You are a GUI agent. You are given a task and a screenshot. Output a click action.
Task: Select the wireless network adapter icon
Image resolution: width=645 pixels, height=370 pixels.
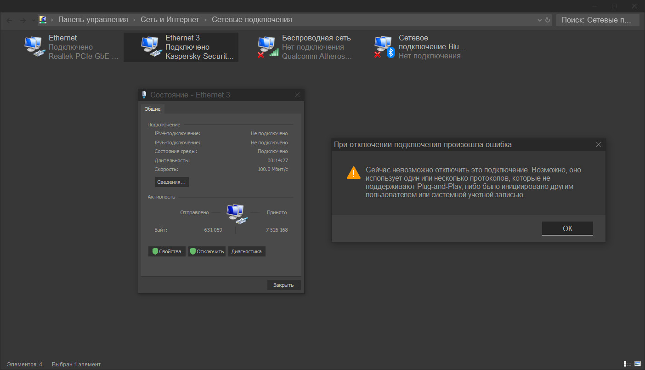pyautogui.click(x=268, y=47)
